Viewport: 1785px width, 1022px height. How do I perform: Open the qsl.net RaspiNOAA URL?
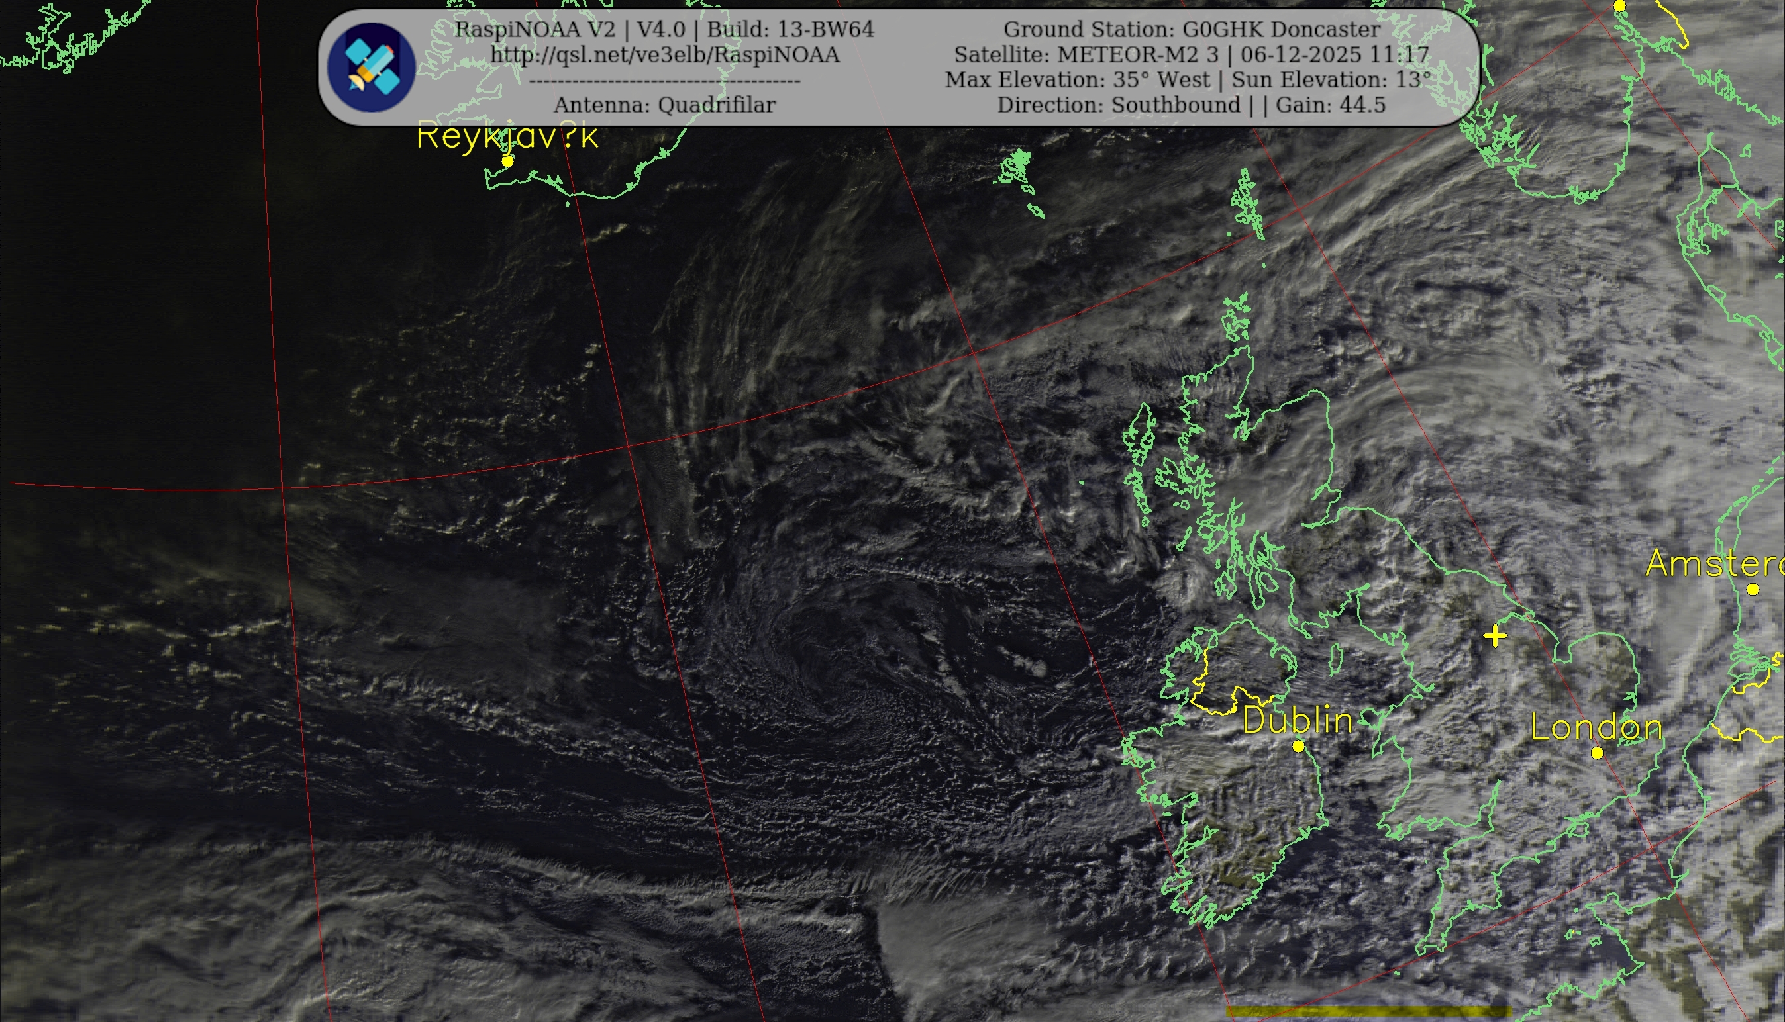tap(664, 55)
